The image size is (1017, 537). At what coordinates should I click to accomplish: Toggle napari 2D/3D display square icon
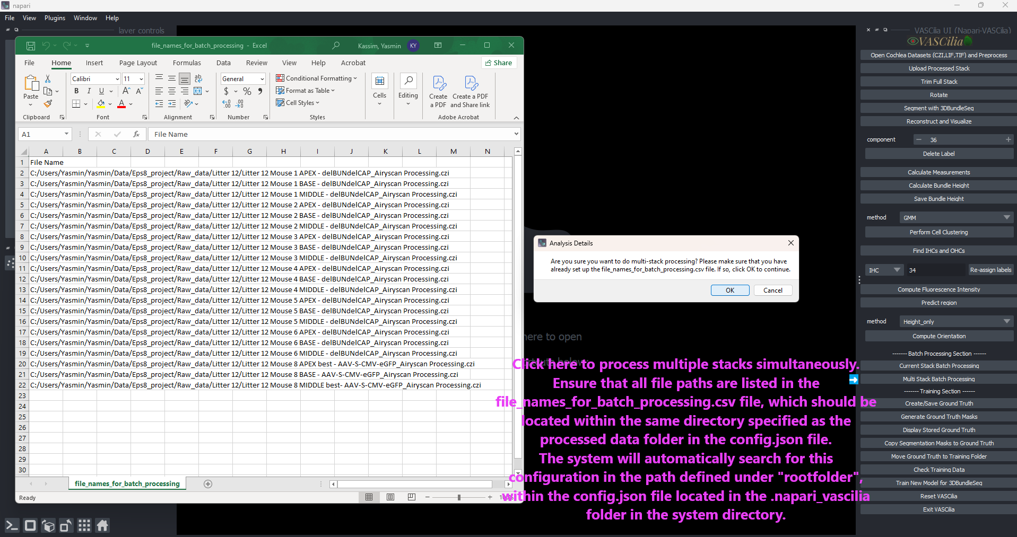[30, 525]
